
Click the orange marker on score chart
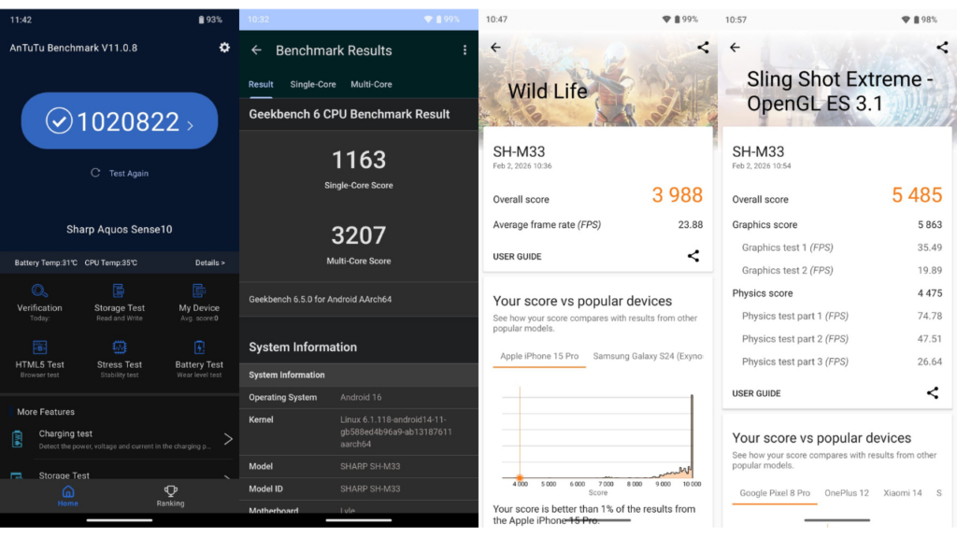520,478
